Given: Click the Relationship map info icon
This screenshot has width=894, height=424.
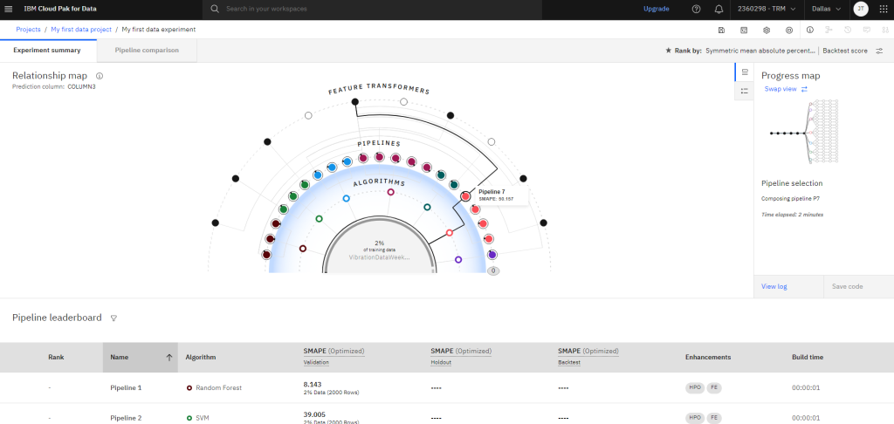Looking at the screenshot, I should pos(100,76).
